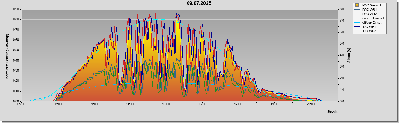
Task: Click the PAC Gesamt legend color swatch
Action: click(x=357, y=5)
